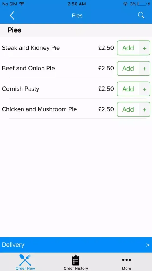Screen dimensions: 152x271
Task: Select the Steak and Kidney Pie item
Action: [x=31, y=48]
